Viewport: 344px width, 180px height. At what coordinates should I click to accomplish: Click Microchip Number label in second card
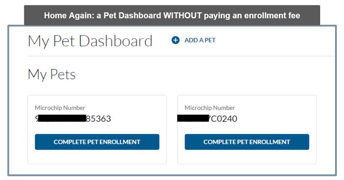210,108
